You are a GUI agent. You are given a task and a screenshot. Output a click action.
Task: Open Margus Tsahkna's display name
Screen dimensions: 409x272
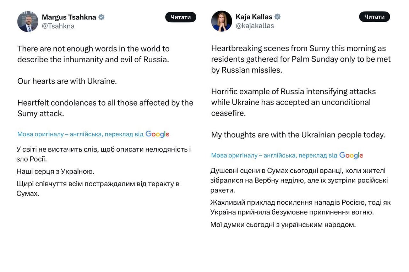[x=70, y=17]
